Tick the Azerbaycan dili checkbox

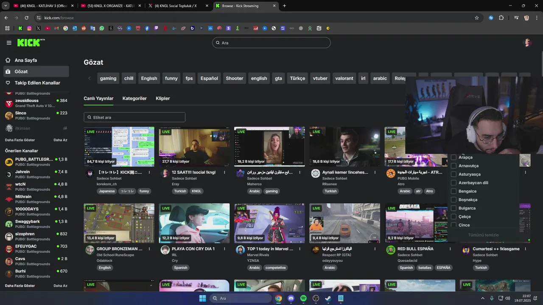click(453, 183)
